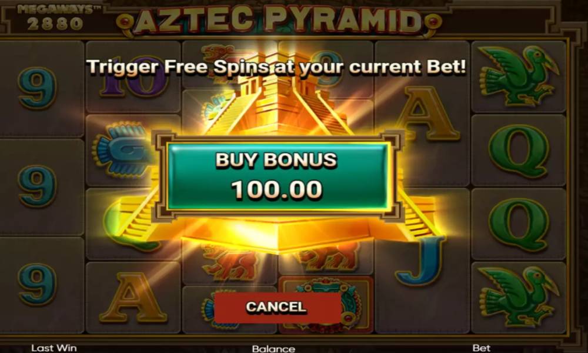Select the green bird symbol at bottom right
The width and height of the screenshot is (588, 353).
(518, 297)
